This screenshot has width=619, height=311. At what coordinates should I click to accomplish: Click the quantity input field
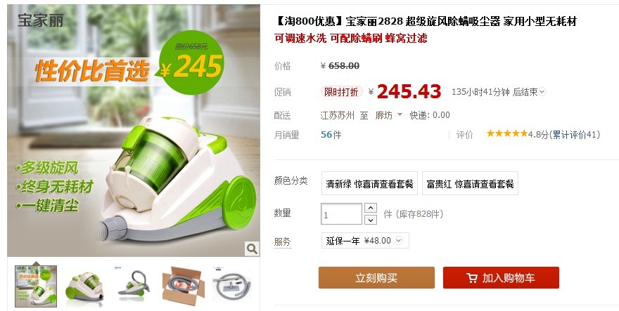pos(341,214)
